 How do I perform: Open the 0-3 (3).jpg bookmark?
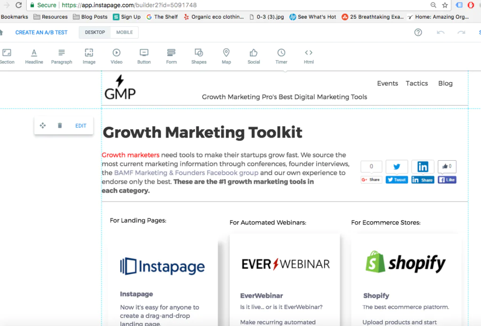point(267,17)
